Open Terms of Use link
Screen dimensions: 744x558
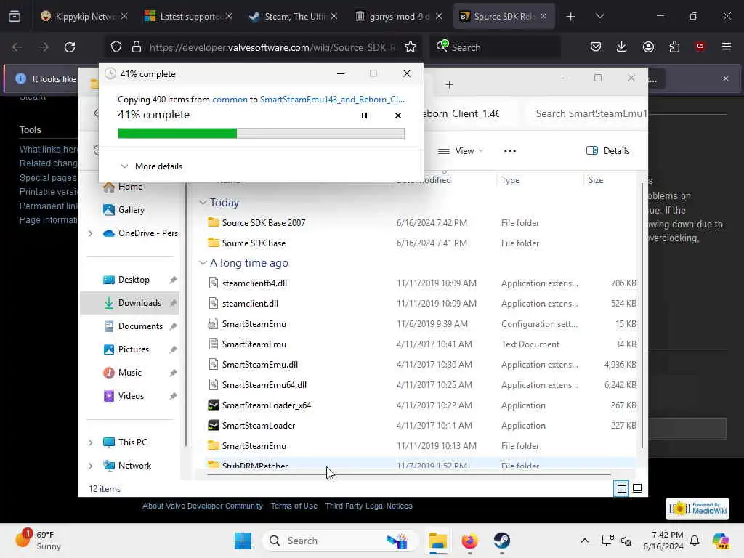coord(294,506)
